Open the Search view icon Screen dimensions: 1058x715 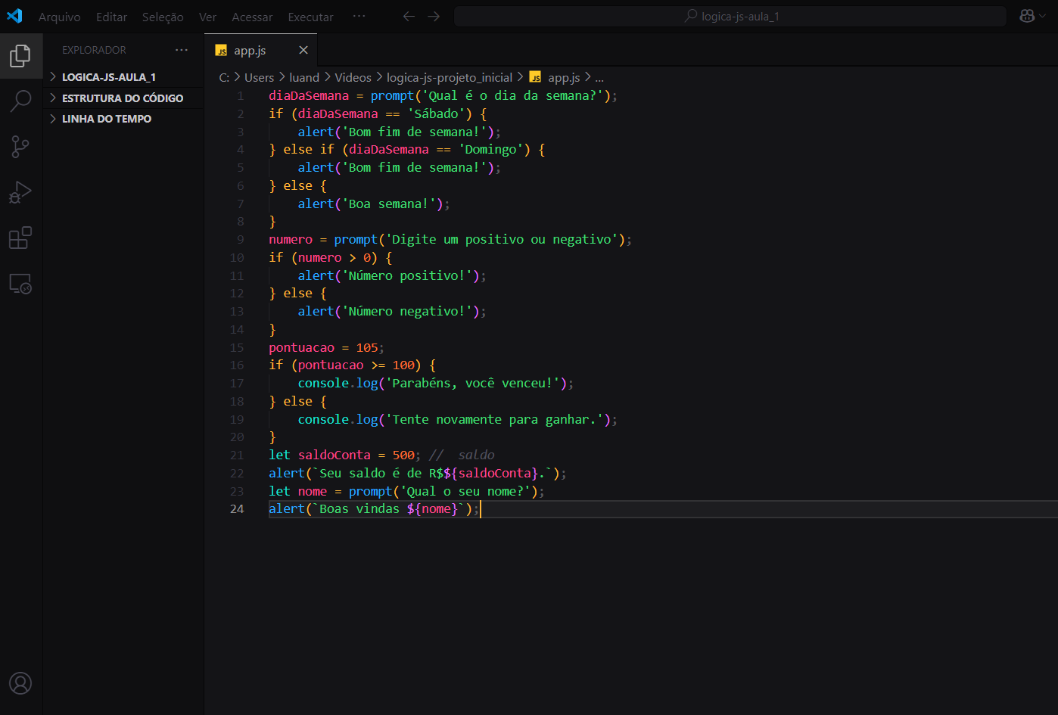tap(20, 101)
